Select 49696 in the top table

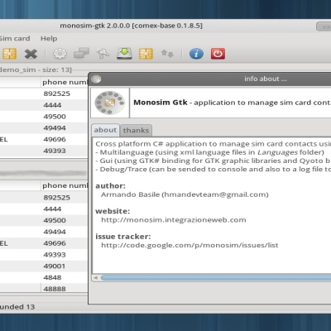tap(55, 139)
